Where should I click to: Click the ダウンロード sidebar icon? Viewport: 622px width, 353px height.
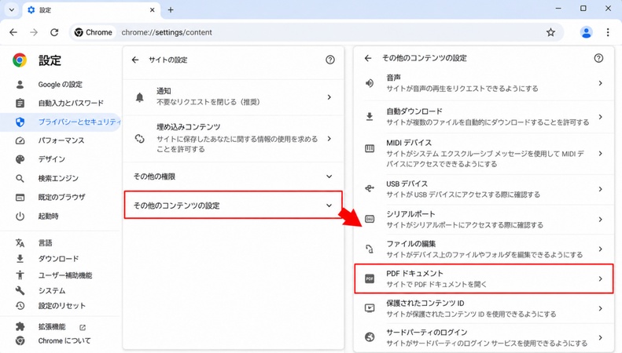20,258
